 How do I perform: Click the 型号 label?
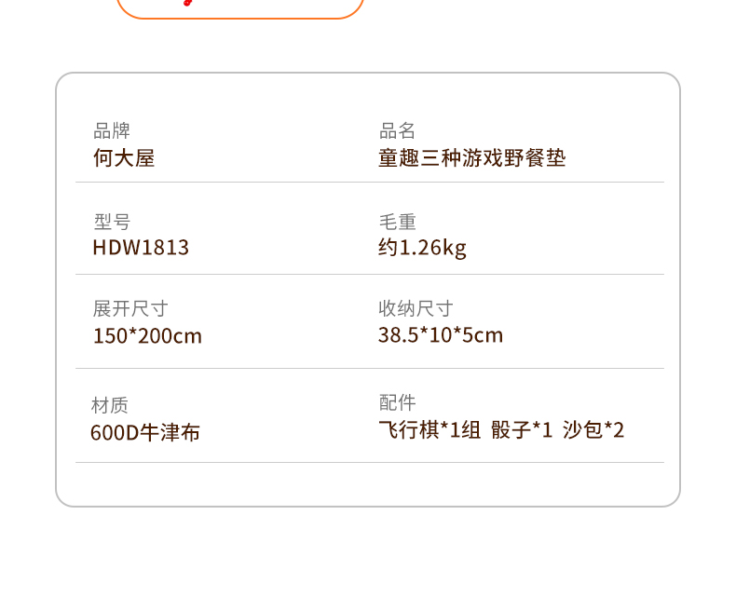click(x=112, y=222)
